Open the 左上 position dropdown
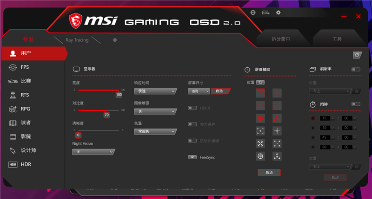 tap(330, 91)
